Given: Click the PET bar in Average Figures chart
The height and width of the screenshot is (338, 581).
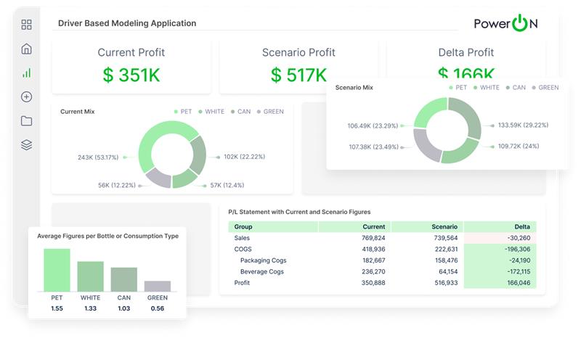Looking at the screenshot, I should [x=57, y=270].
